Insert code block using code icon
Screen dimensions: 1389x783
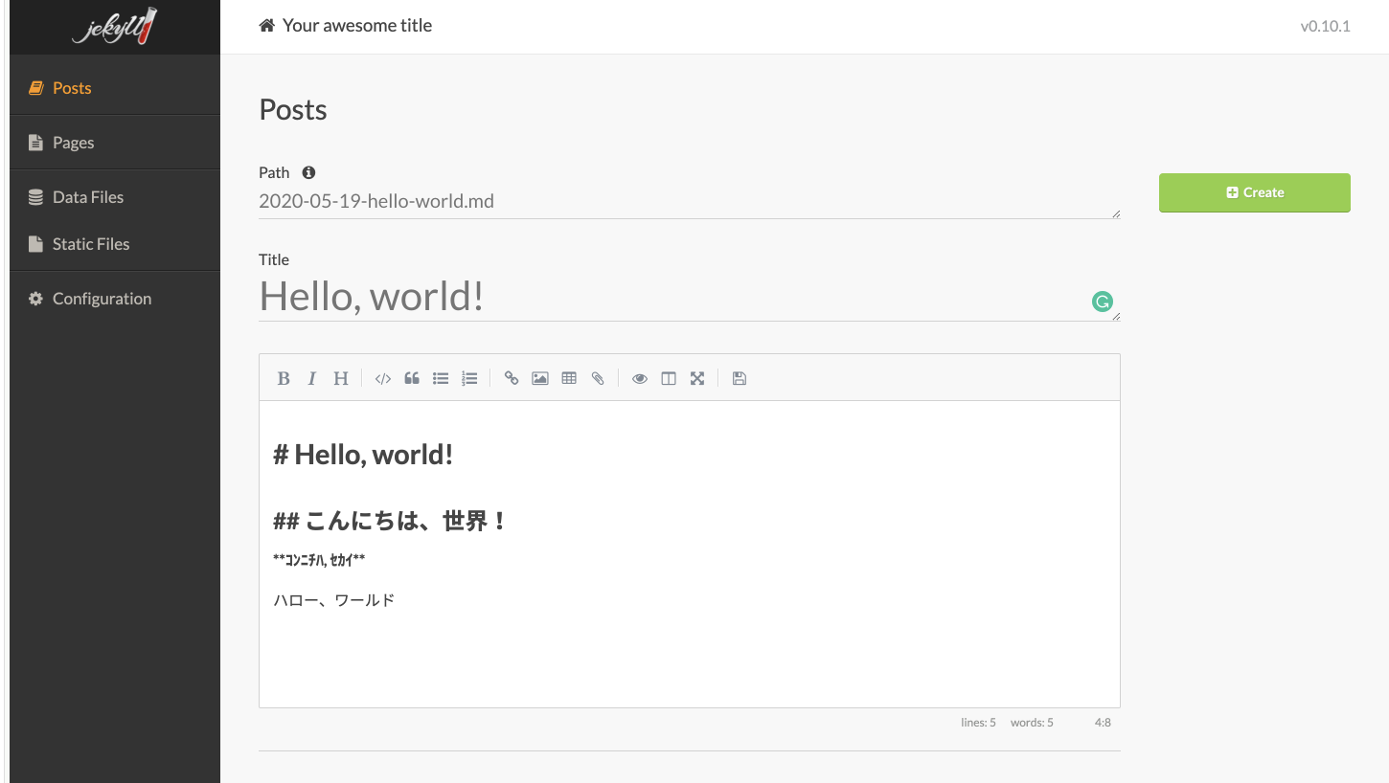coord(383,378)
